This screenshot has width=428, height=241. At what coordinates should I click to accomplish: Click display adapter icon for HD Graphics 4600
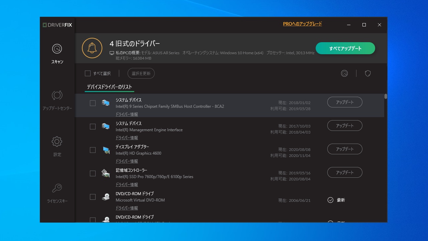[x=106, y=150]
